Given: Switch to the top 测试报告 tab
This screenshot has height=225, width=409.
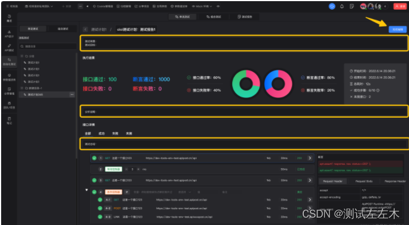Looking at the screenshot, I should [245, 16].
